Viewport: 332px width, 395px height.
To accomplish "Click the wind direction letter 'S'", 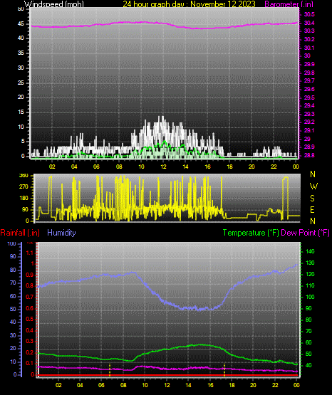I will pyautogui.click(x=312, y=199).
